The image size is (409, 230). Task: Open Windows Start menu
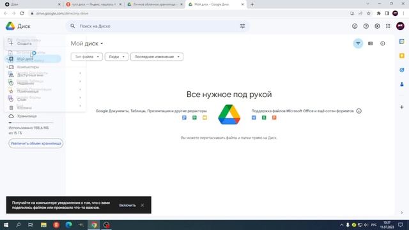[6, 225]
